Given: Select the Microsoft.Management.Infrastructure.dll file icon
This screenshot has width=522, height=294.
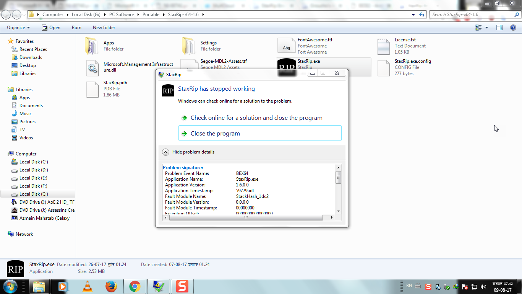Looking at the screenshot, I should (x=92, y=68).
